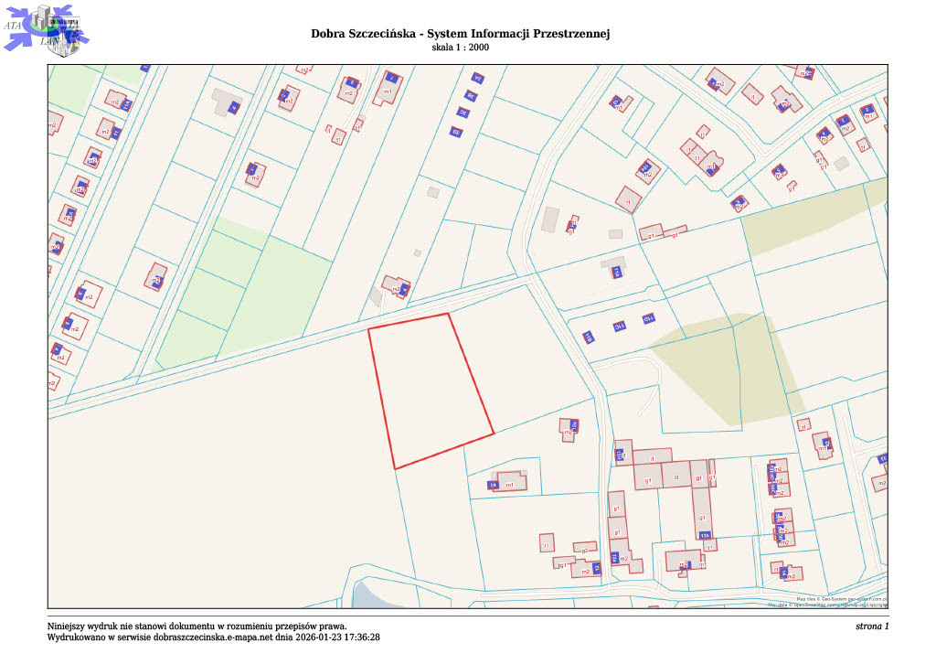This screenshot has height=664, width=936.
Task: Open the Geo-System map tiles attribution
Action: click(x=842, y=598)
